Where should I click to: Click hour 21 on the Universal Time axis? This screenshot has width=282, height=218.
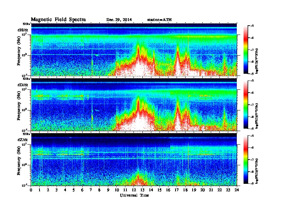[211, 190]
